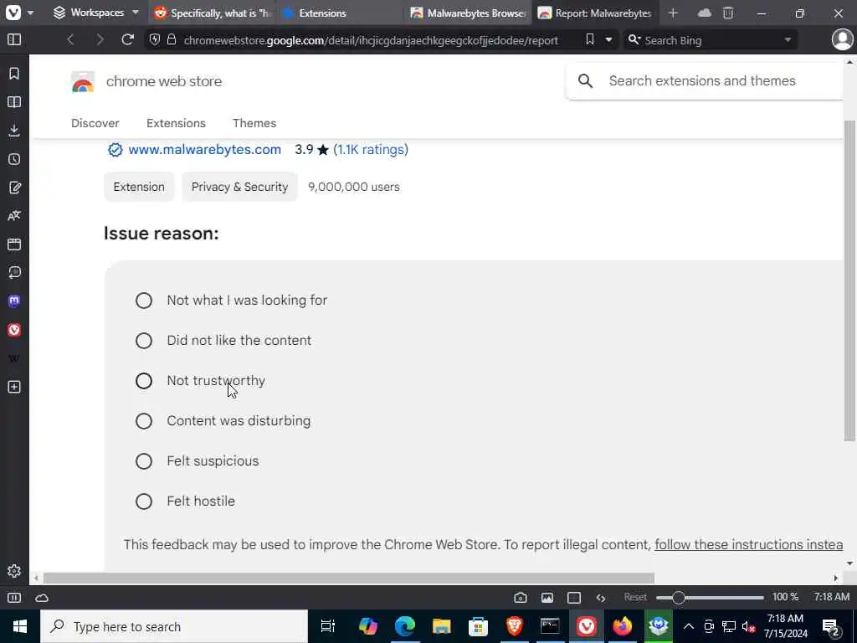The height and width of the screenshot is (643, 857).
Task: Visit the www.malwarebytes.com link
Action: click(204, 150)
